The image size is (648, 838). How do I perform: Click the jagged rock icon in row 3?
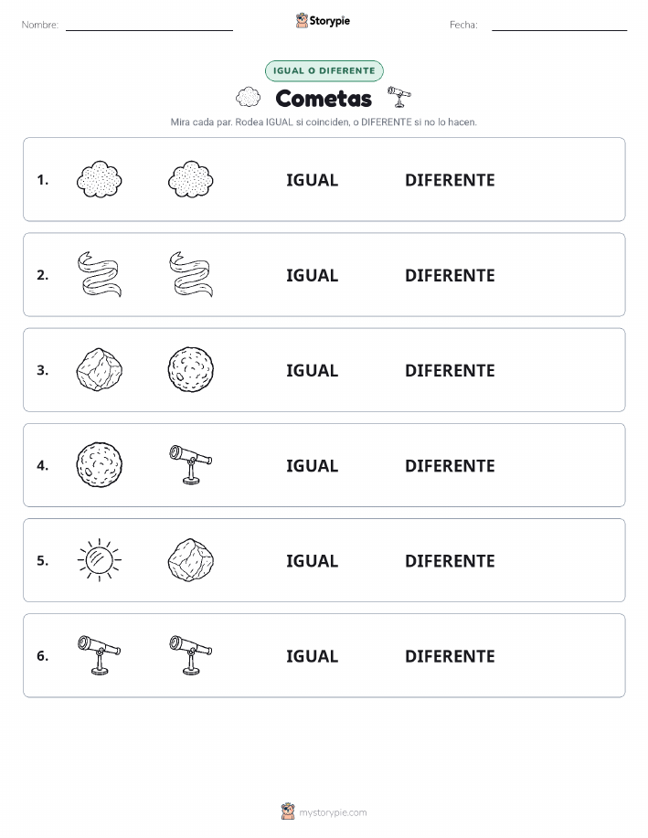coord(100,370)
